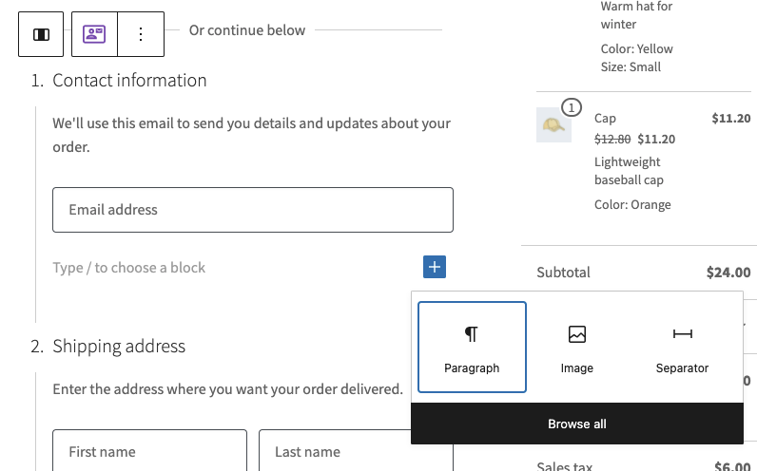Click the Cap quantity badge

(x=571, y=107)
